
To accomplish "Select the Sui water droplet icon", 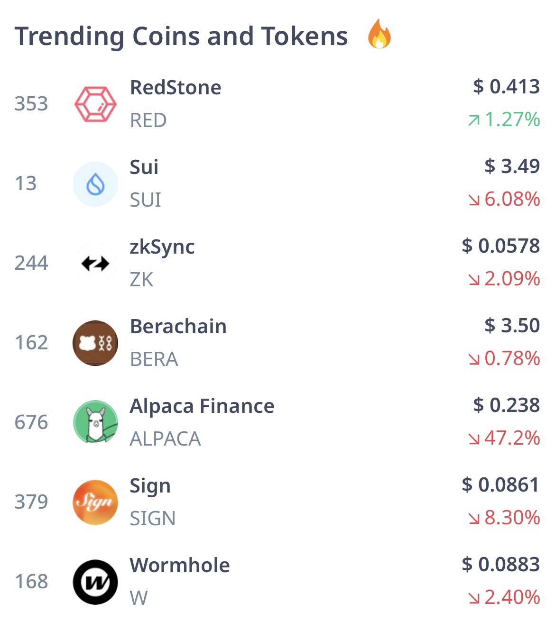I will pos(95,184).
